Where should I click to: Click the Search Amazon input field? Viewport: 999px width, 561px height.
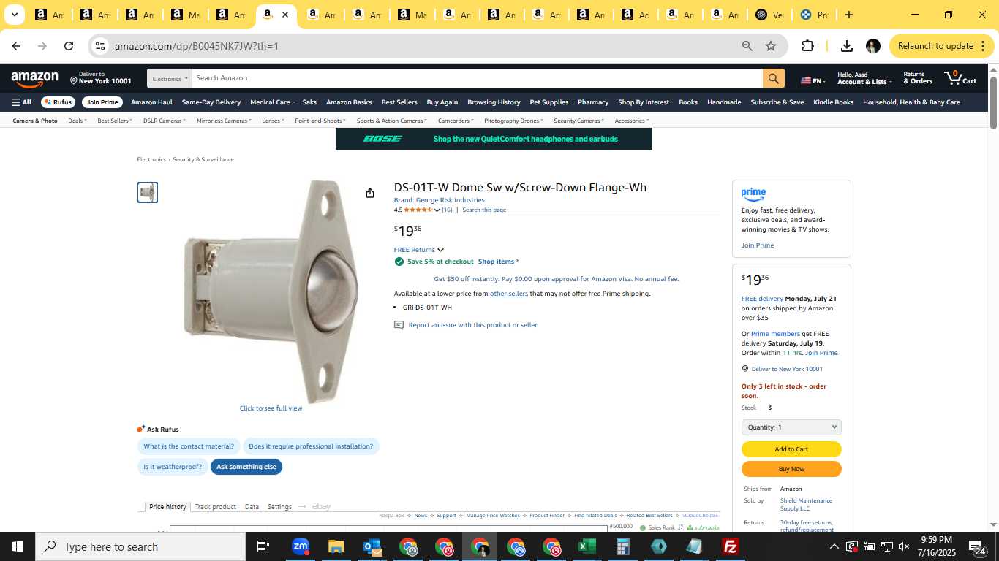click(477, 78)
